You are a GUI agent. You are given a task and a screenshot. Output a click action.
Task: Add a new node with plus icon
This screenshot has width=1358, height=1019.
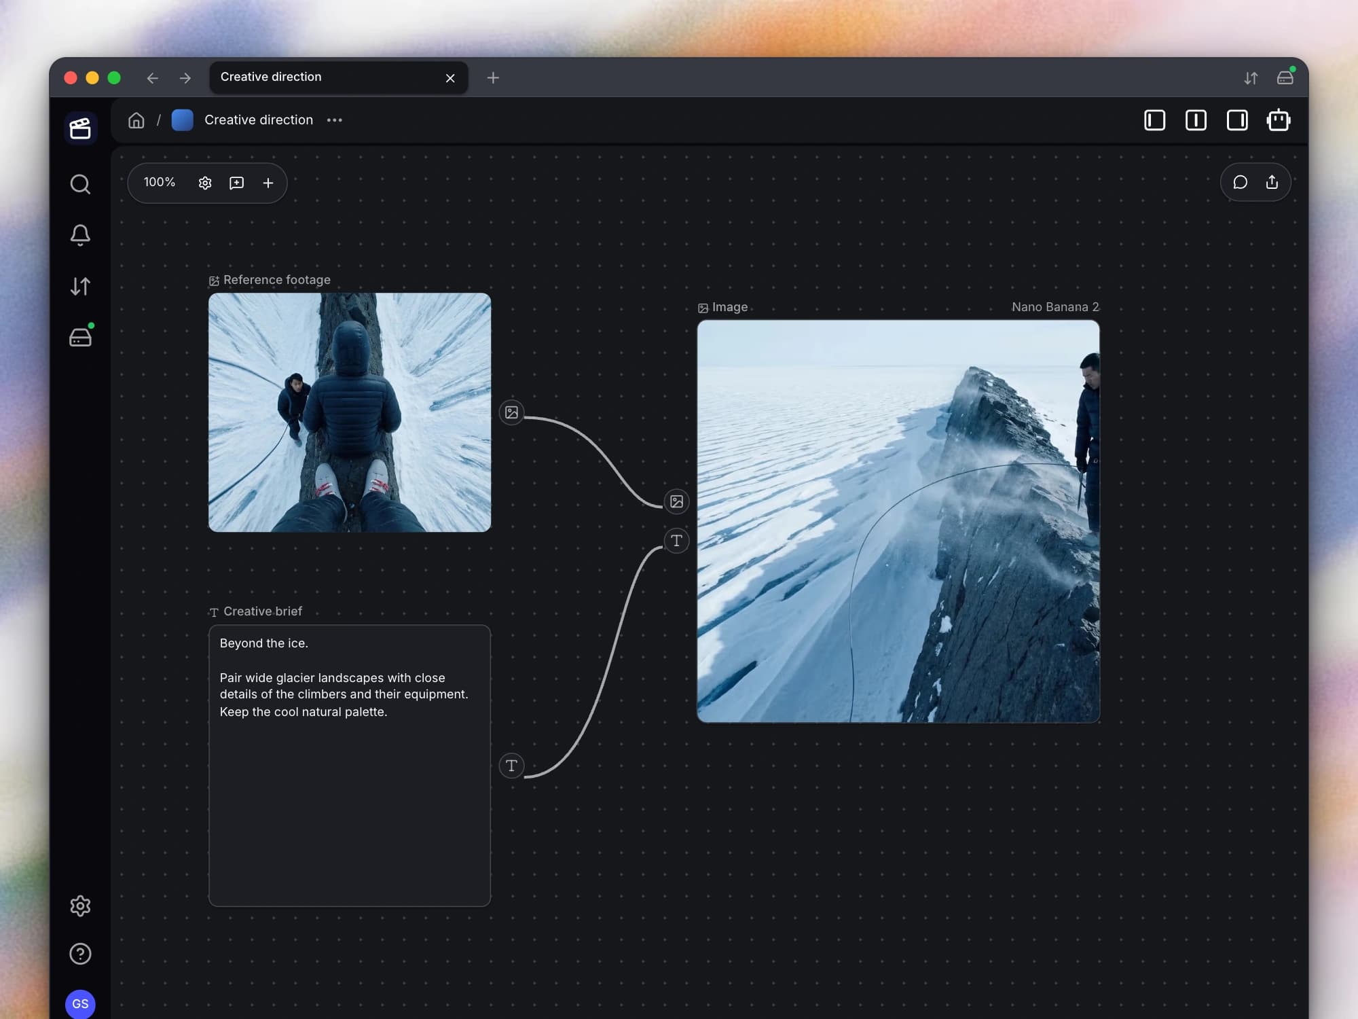tap(268, 183)
